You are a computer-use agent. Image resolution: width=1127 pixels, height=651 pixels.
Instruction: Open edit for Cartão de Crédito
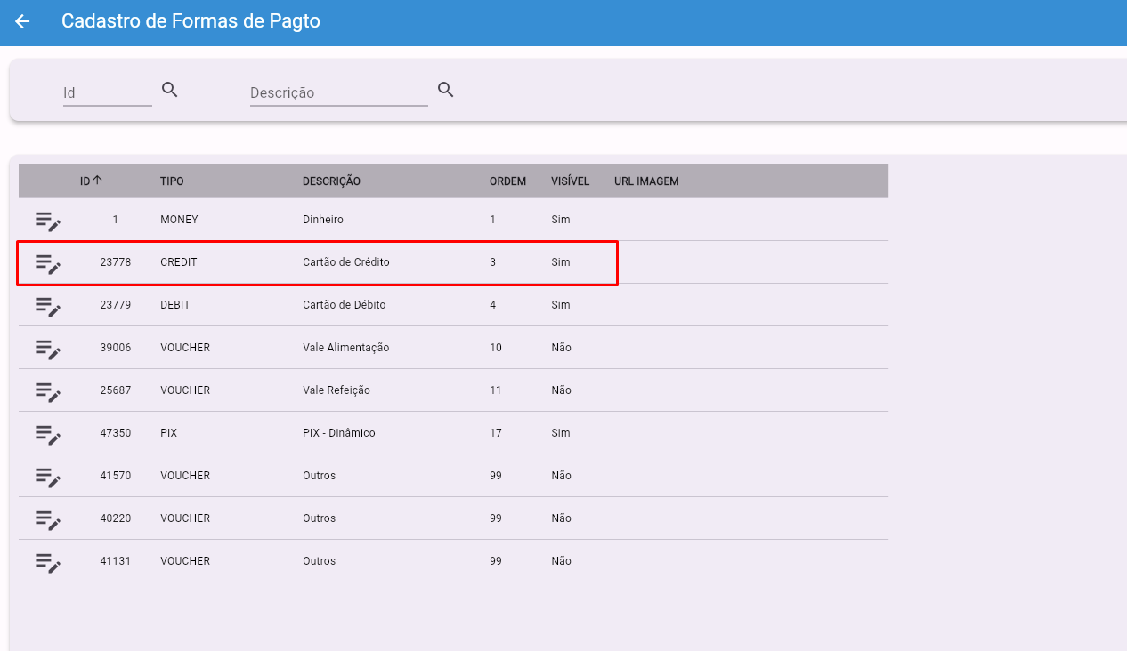pyautogui.click(x=48, y=262)
